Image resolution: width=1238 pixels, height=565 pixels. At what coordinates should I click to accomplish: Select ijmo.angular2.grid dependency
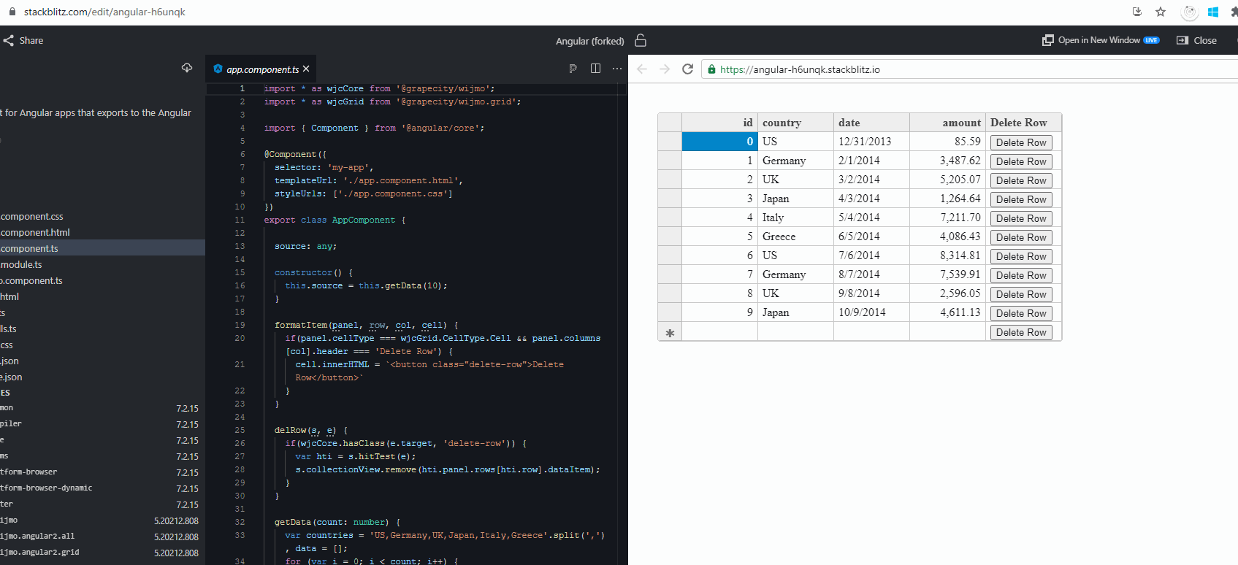click(x=102, y=553)
